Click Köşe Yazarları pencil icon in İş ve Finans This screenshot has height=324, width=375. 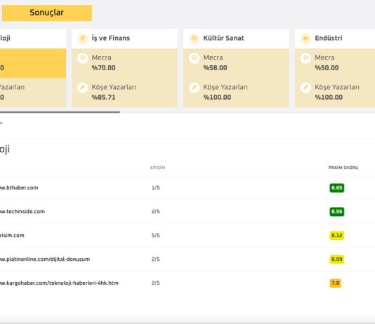[82, 88]
